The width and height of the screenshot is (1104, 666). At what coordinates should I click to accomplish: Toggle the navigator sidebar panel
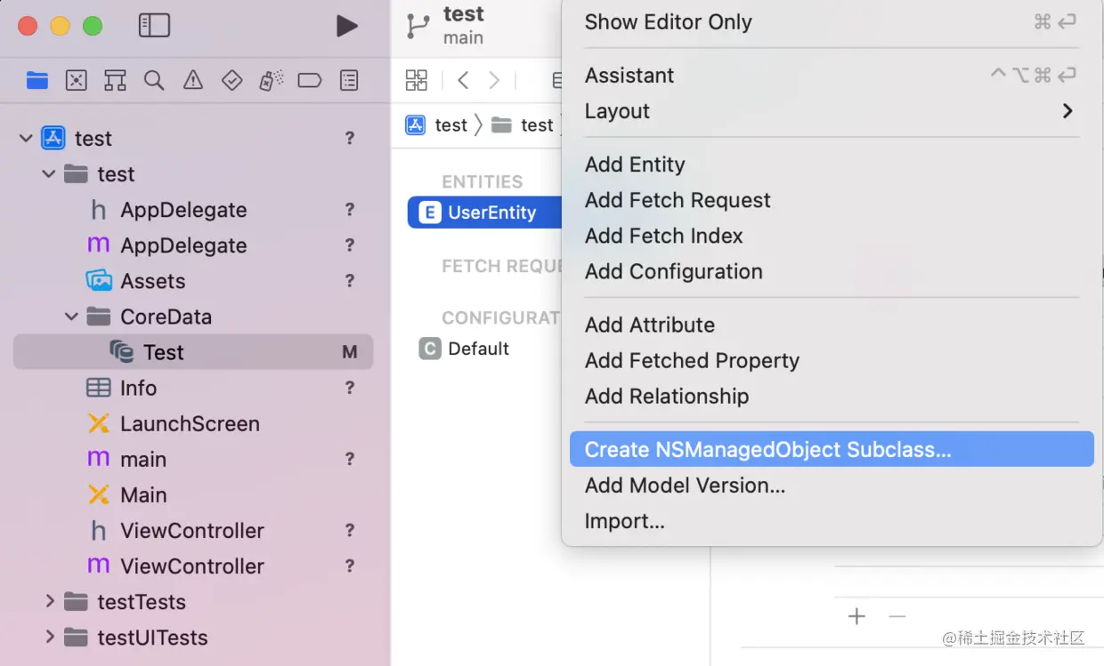click(154, 26)
